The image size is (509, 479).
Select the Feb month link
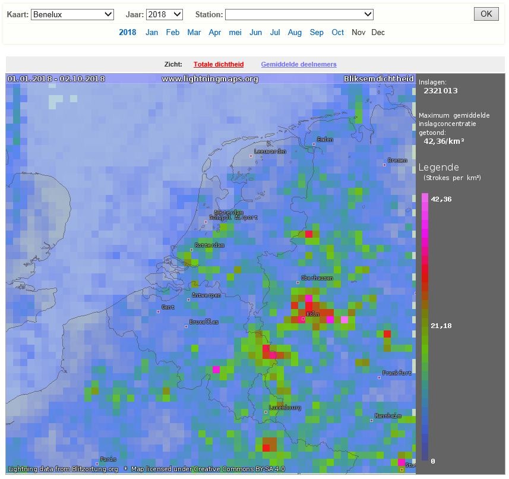pos(172,33)
